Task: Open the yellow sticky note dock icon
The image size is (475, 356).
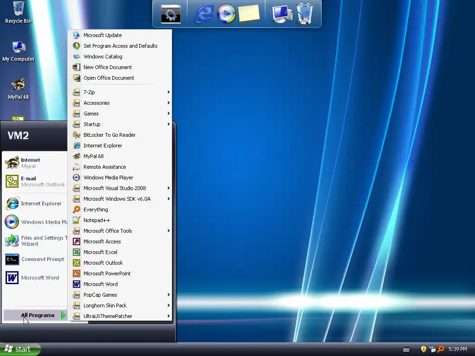Action: [249, 13]
